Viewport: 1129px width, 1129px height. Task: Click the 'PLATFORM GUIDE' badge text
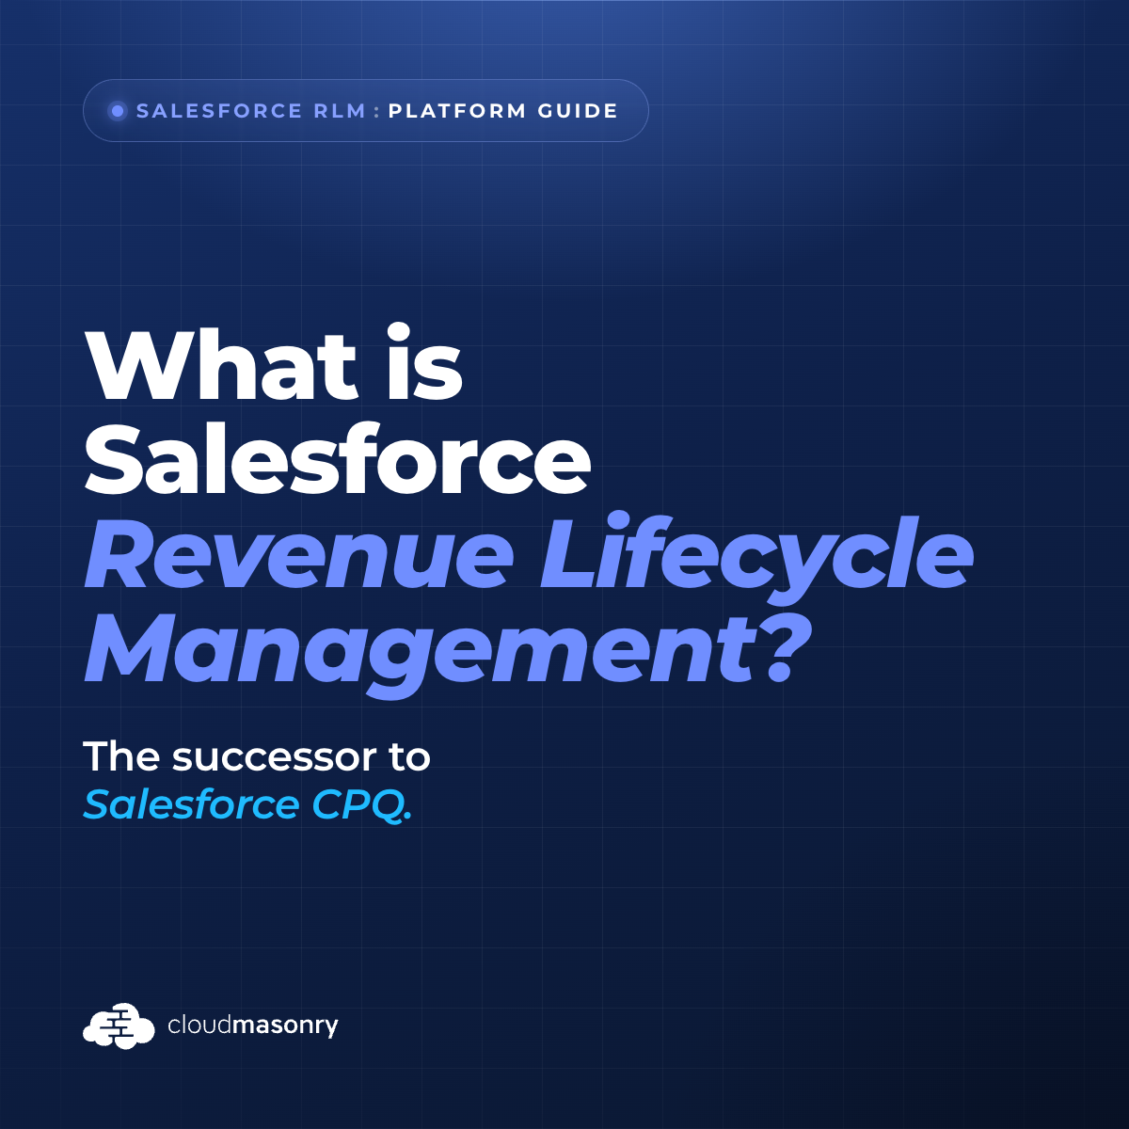click(x=503, y=111)
